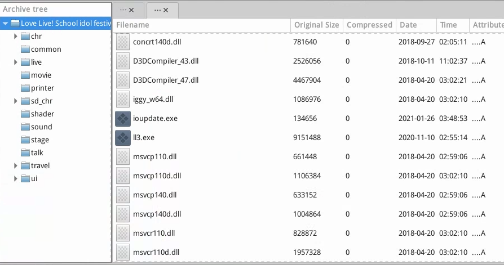Expand the live folder node
This screenshot has width=504, height=265.
click(x=15, y=62)
